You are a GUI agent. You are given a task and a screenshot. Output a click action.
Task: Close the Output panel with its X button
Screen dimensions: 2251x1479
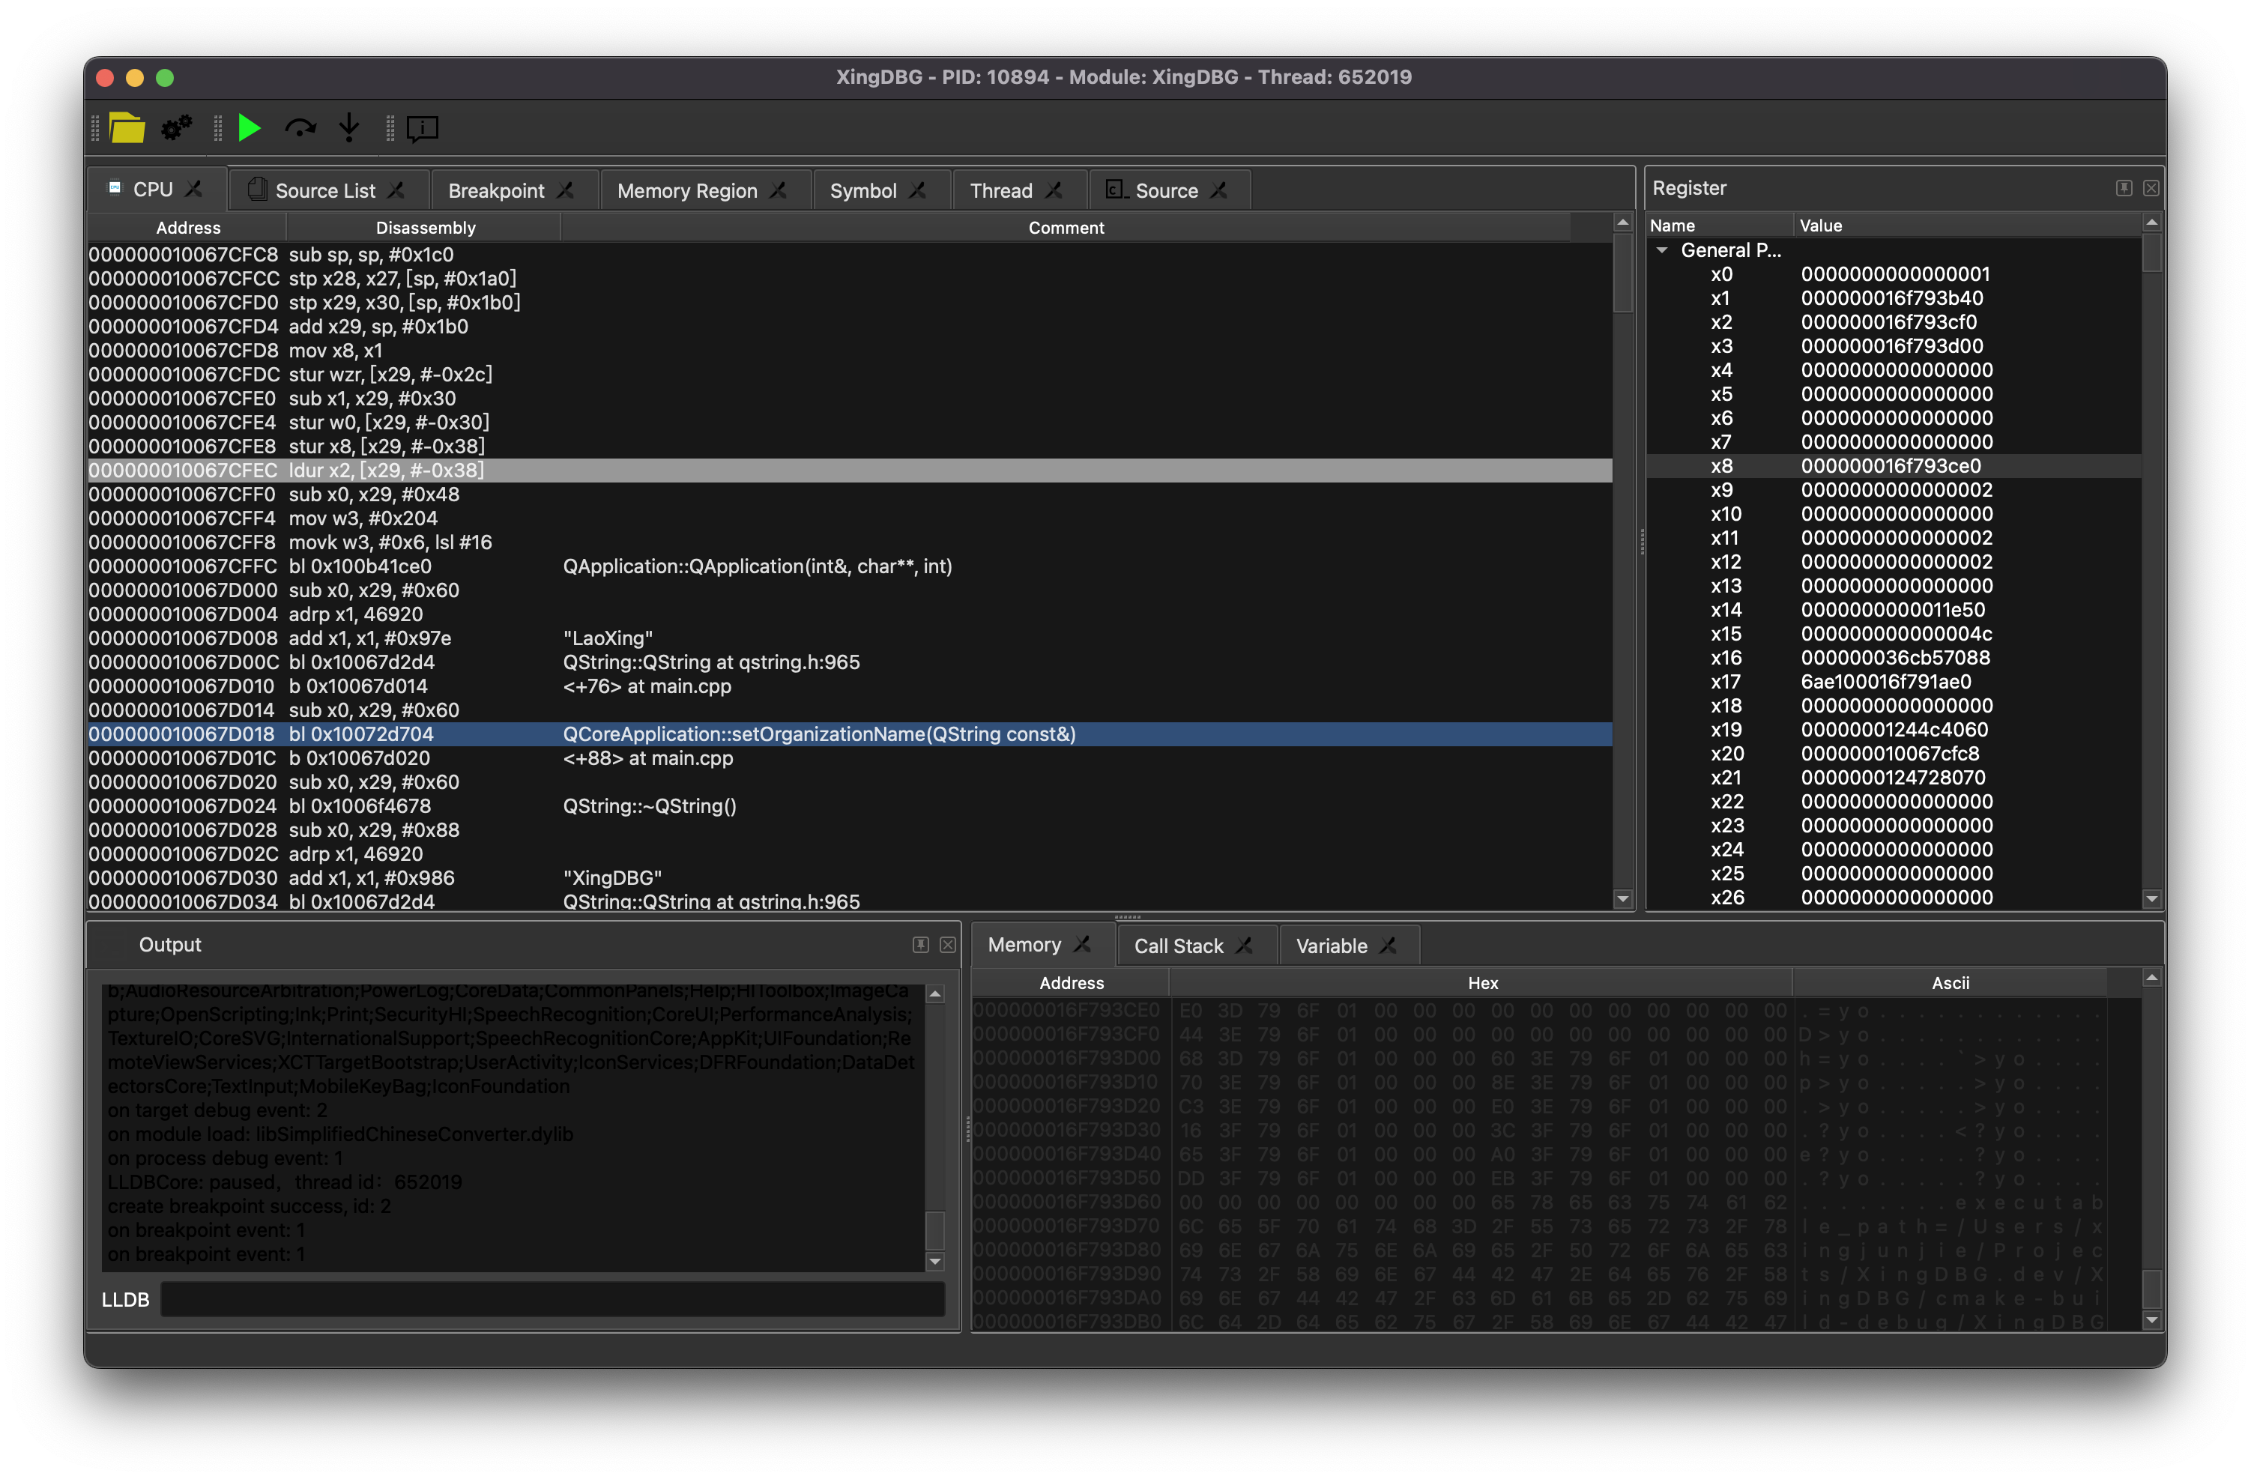[x=946, y=945]
